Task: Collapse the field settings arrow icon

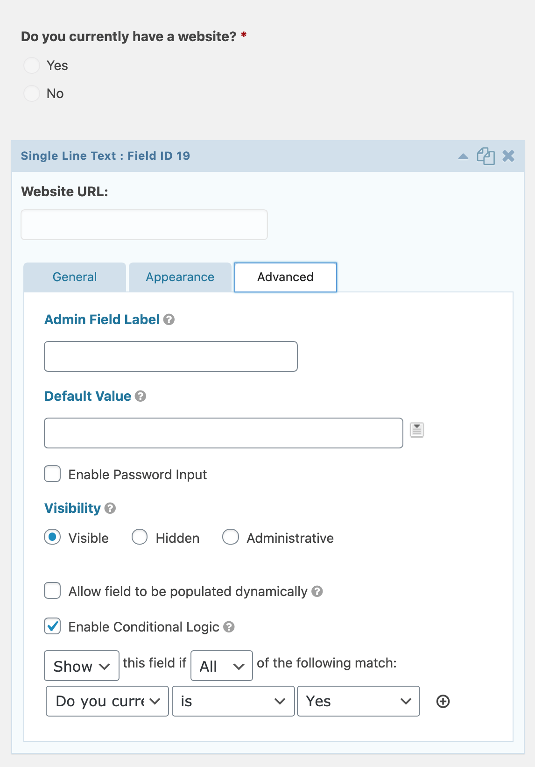Action: point(463,156)
